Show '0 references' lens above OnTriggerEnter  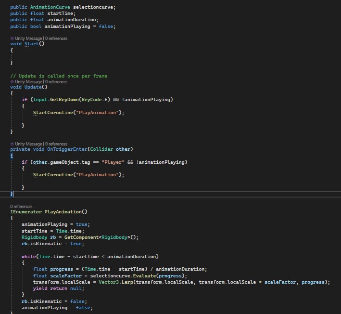pyautogui.click(x=56, y=144)
